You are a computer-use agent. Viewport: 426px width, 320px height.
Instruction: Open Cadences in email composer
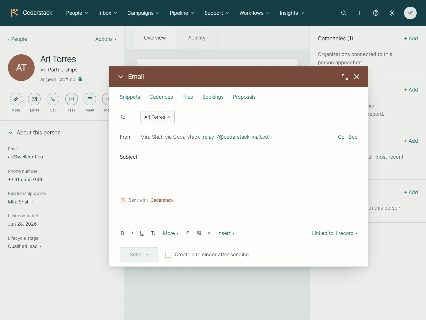click(x=161, y=97)
